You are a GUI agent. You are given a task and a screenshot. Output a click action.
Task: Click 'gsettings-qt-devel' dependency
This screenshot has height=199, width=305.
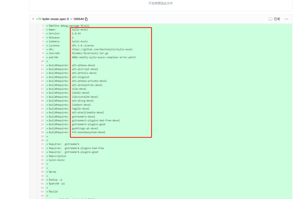85,129
